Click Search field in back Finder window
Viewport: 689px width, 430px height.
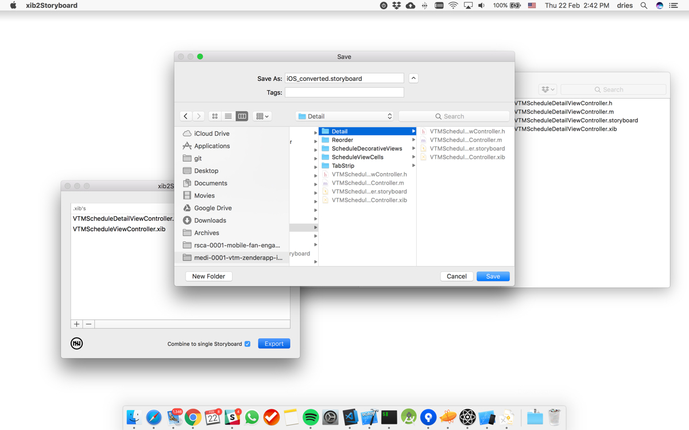click(613, 89)
